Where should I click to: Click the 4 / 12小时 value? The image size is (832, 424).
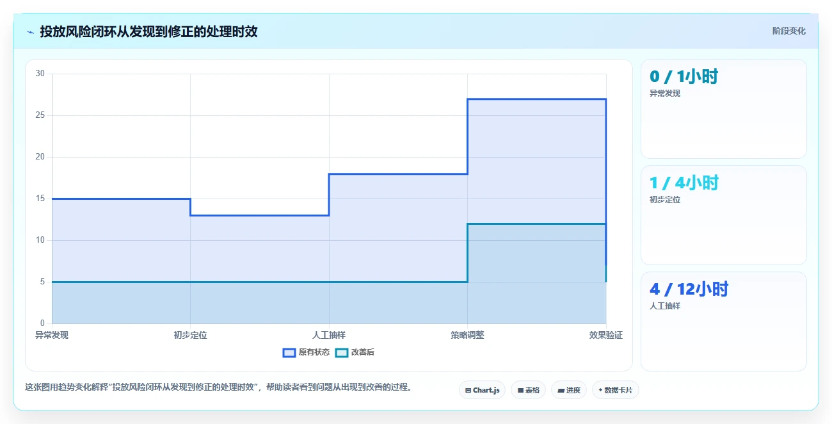pos(689,289)
